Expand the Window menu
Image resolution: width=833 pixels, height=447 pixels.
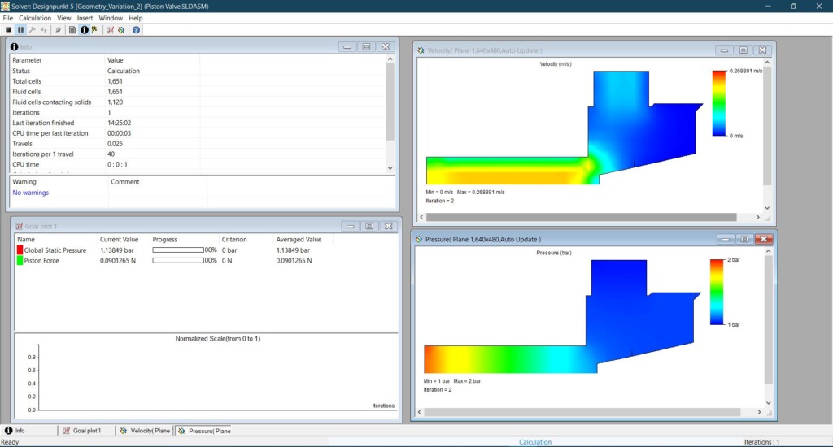110,18
